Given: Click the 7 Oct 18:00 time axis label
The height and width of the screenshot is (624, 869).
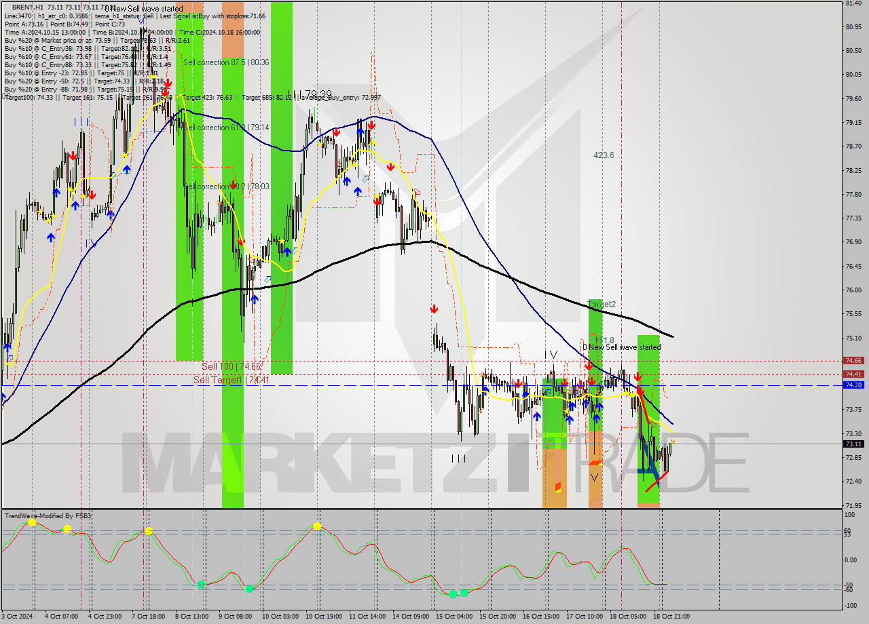Looking at the screenshot, I should coord(149,617).
